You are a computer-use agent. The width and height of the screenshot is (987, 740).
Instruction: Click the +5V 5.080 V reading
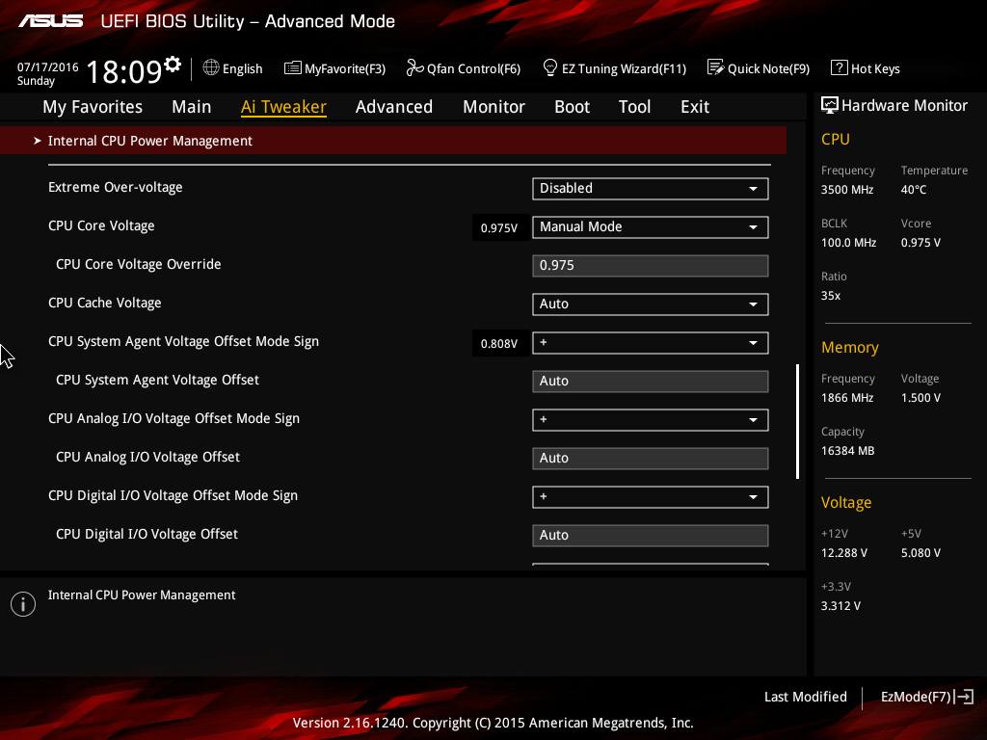click(920, 552)
